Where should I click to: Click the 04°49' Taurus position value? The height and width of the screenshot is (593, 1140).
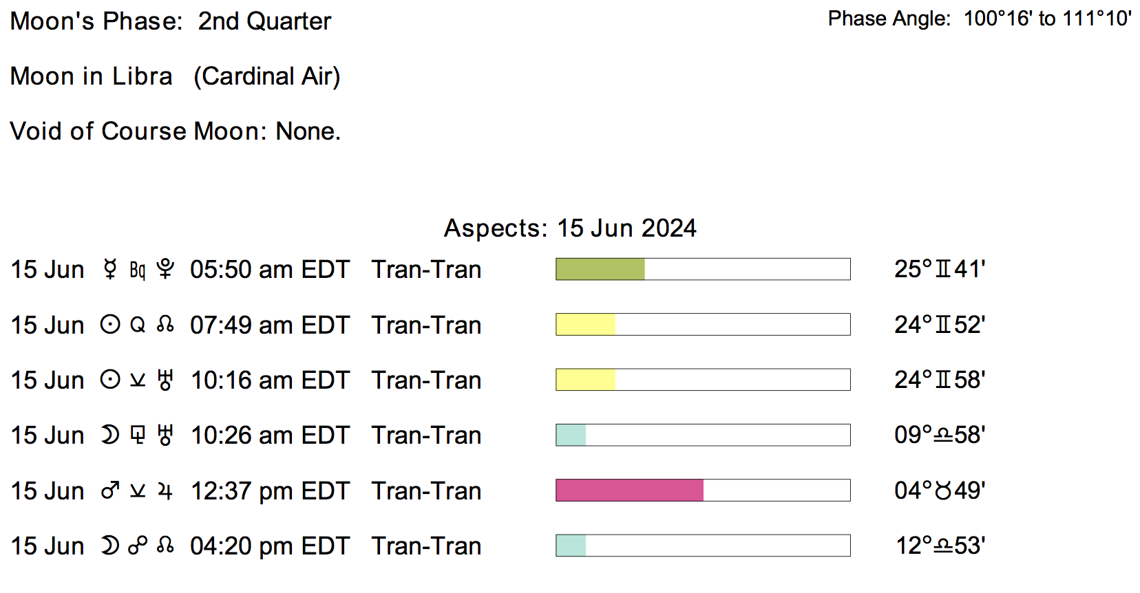tap(940, 490)
